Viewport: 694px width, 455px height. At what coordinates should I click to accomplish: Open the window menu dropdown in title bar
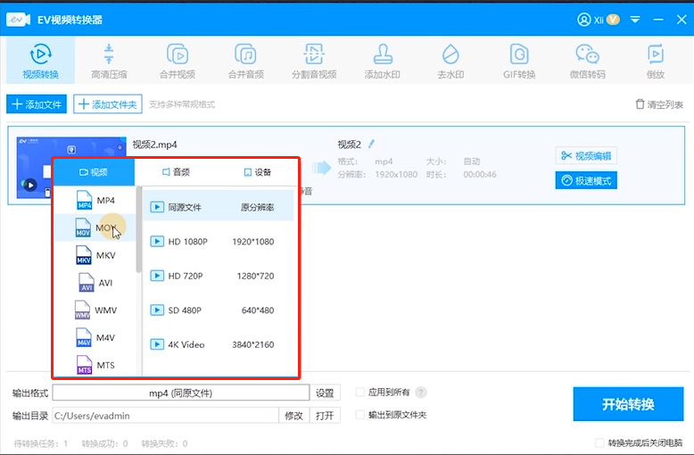coord(635,19)
